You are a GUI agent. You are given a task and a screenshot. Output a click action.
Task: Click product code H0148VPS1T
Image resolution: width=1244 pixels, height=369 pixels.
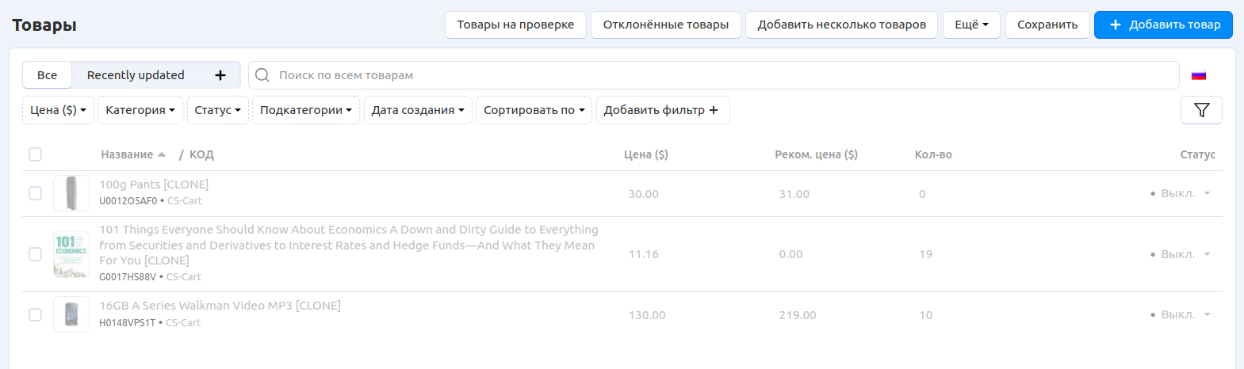point(127,323)
